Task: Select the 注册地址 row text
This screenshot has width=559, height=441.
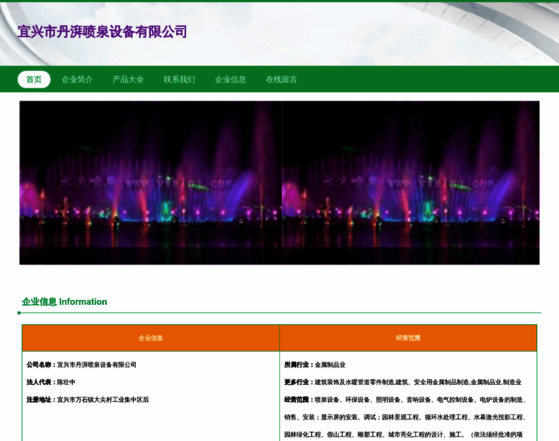Action: (88, 400)
